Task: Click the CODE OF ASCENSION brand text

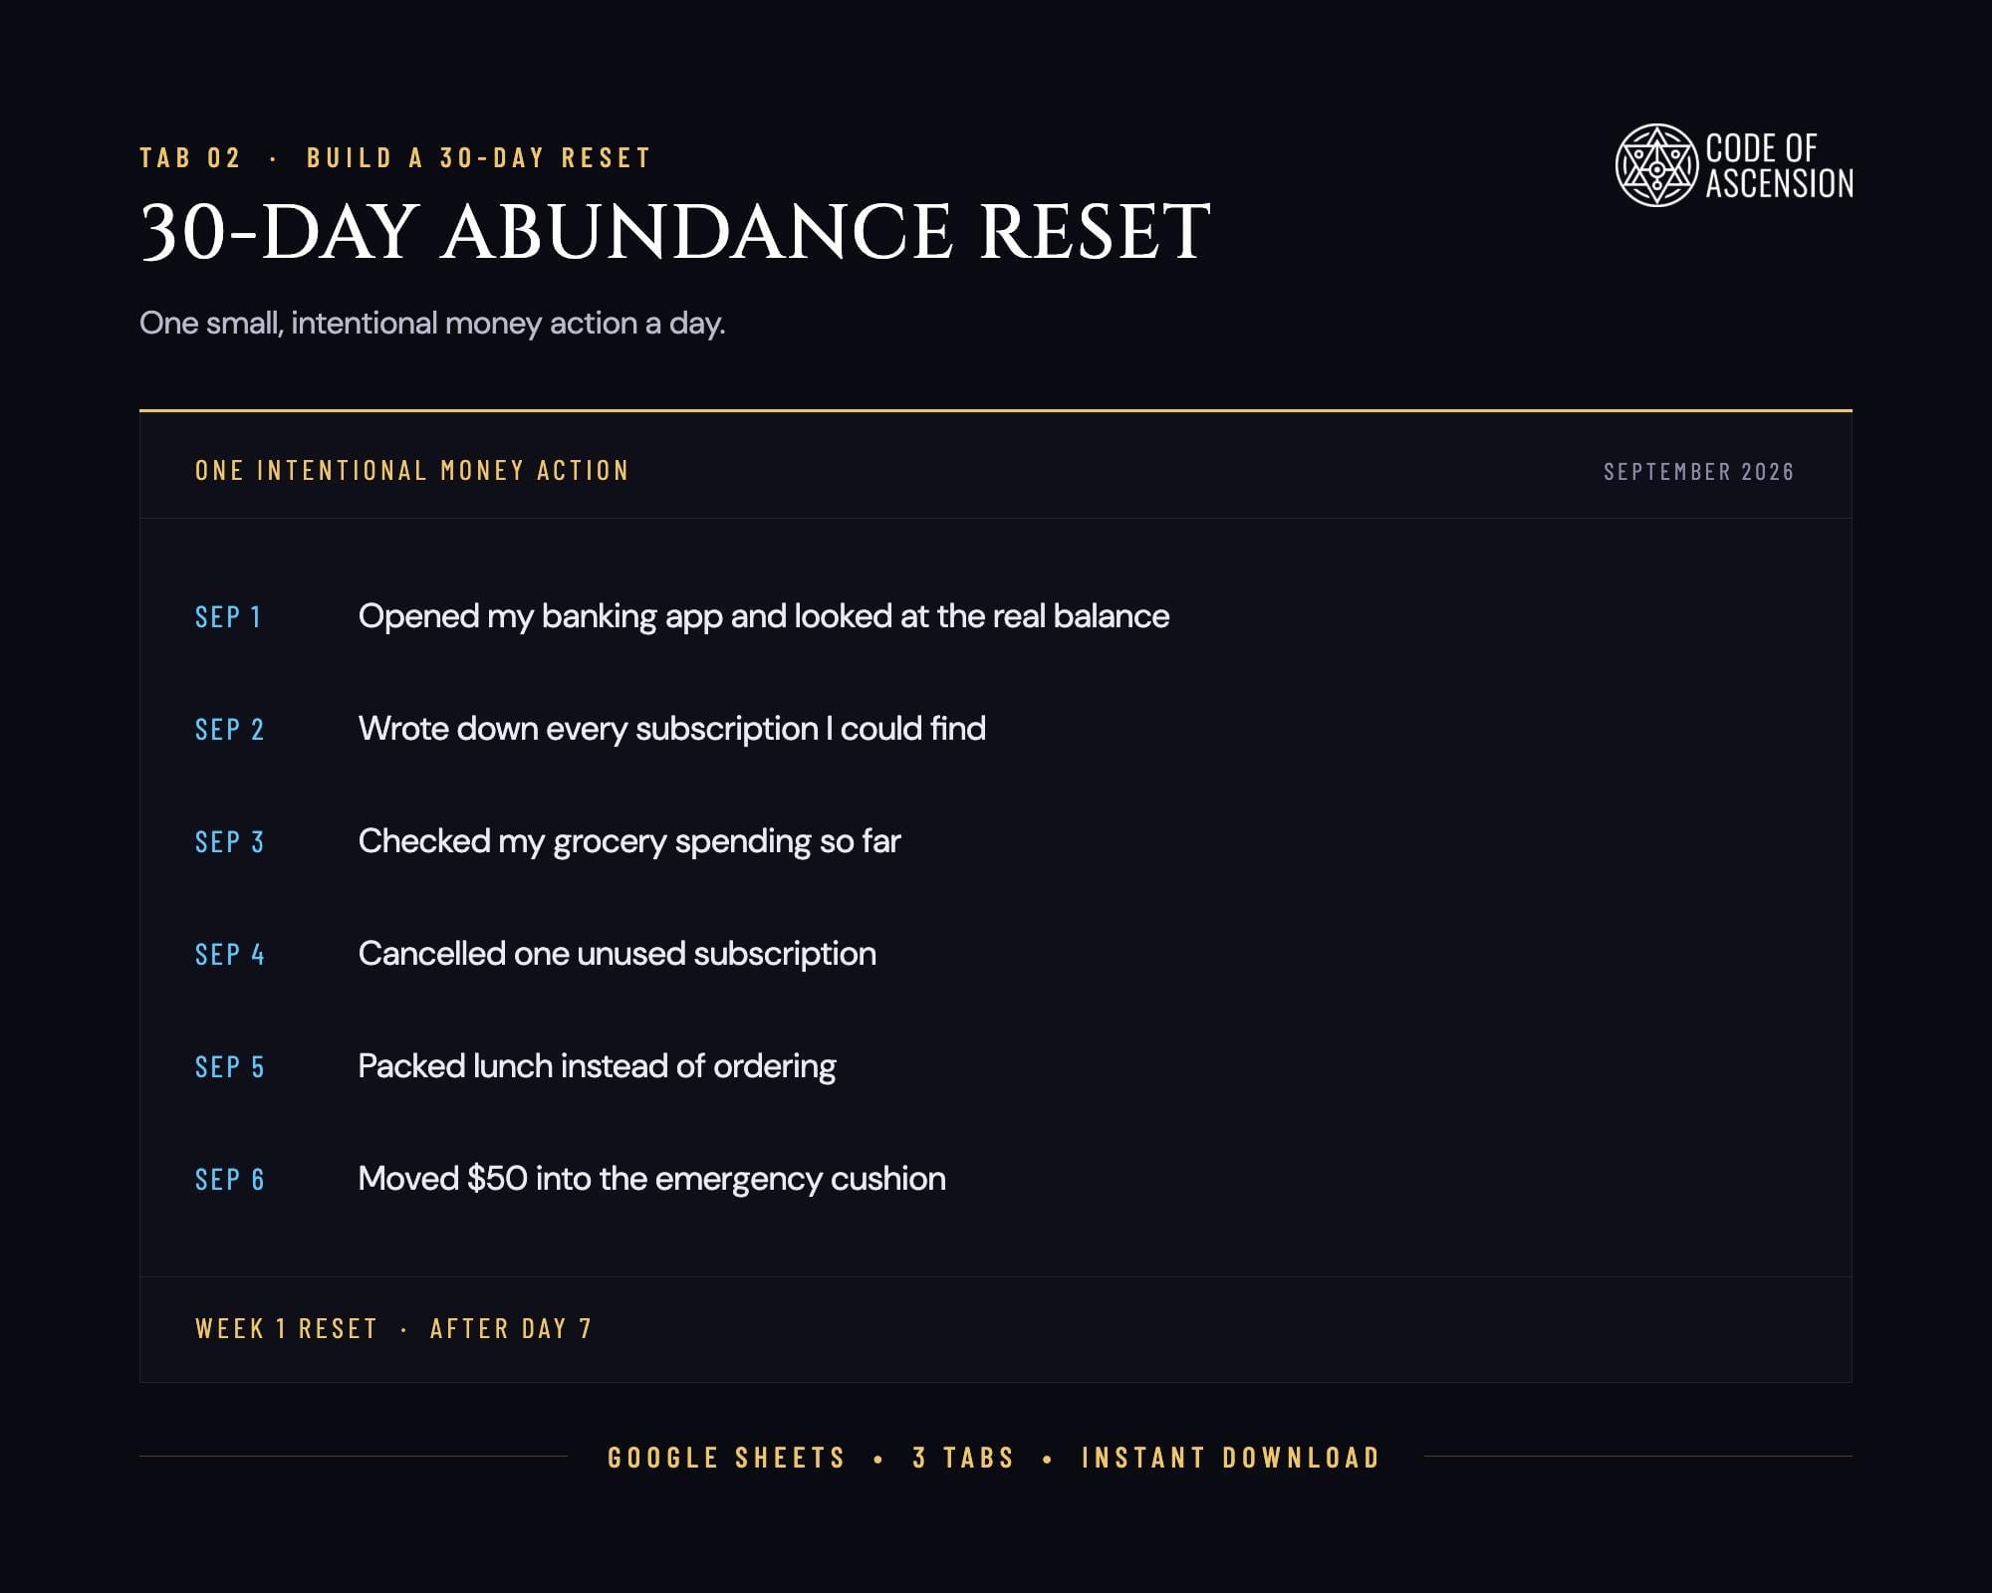Action: pyautogui.click(x=1779, y=165)
